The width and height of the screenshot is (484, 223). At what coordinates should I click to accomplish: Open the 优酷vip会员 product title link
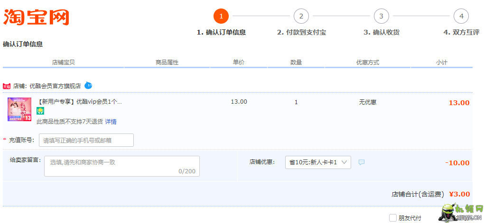coord(79,102)
